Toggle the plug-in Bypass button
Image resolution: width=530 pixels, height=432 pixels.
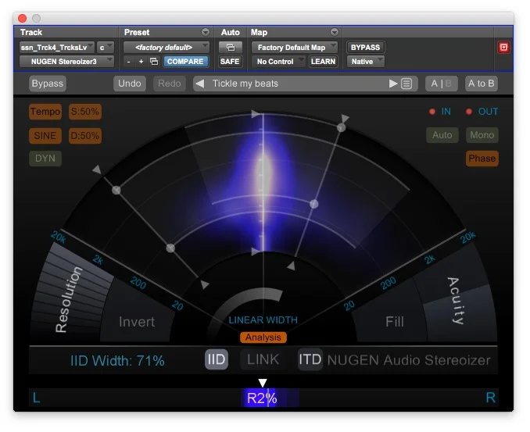tap(48, 84)
